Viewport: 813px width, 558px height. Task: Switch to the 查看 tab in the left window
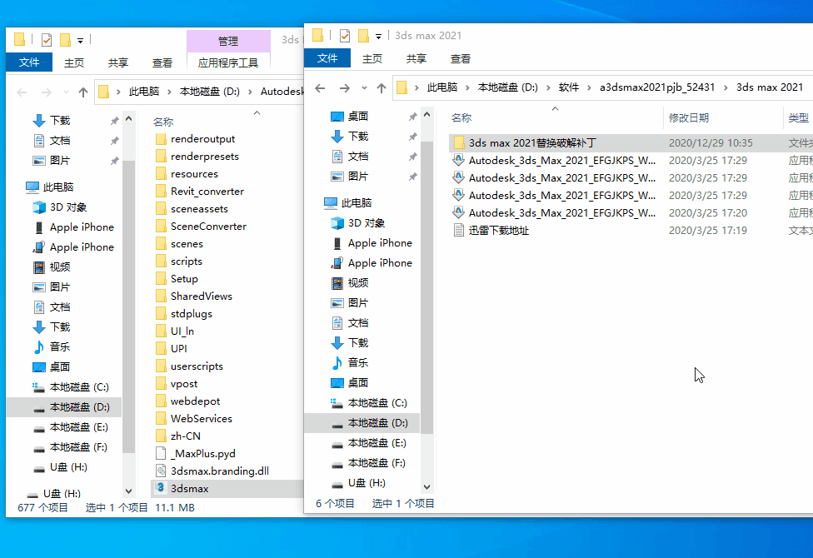click(x=162, y=62)
